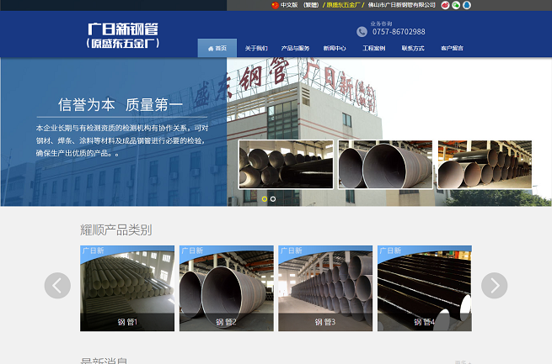
Task: Open the 关于我们 navigation menu
Action: pyautogui.click(x=256, y=48)
